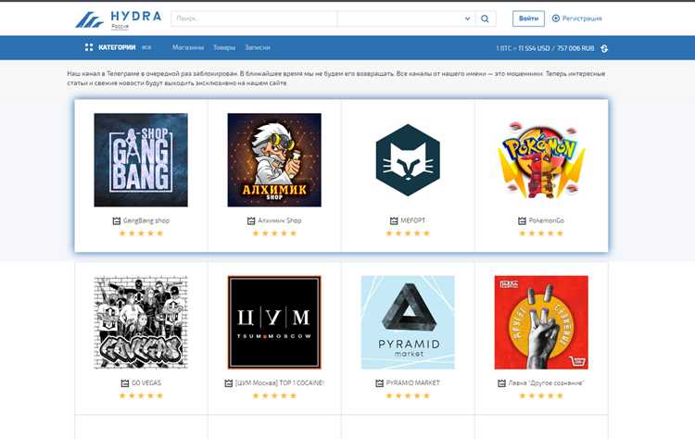Click star rating under MEFOPT
This screenshot has width=695, height=439.
[408, 233]
